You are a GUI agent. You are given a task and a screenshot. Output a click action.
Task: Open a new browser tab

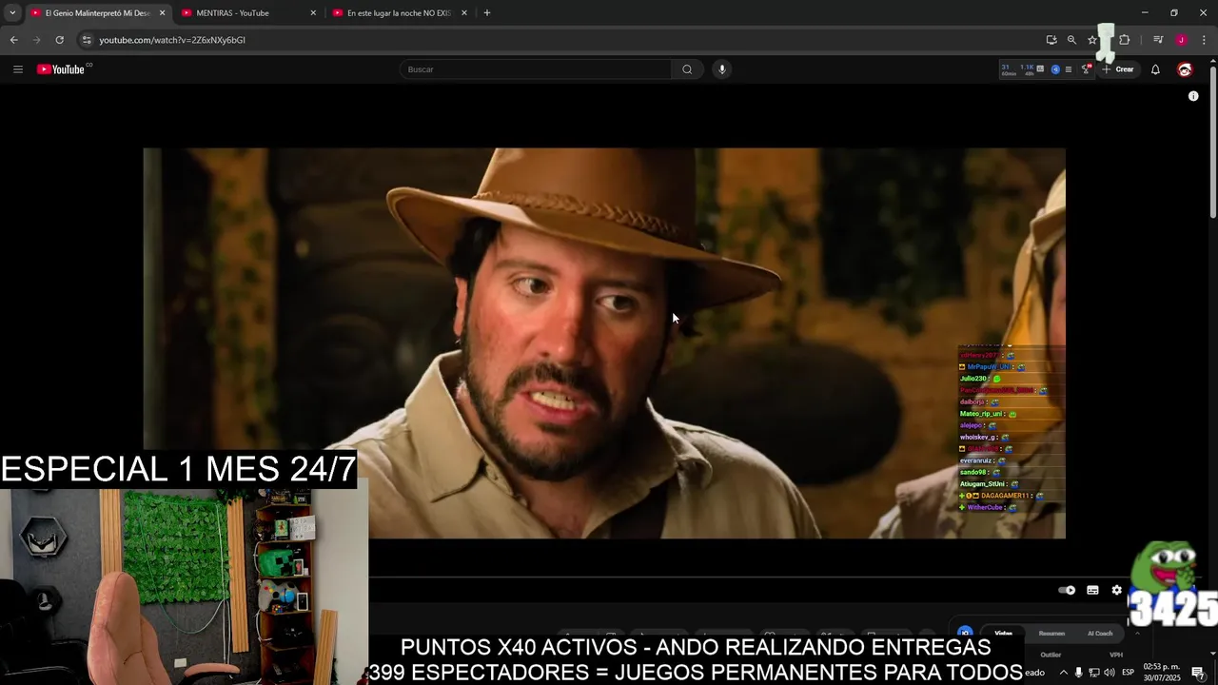click(x=487, y=13)
